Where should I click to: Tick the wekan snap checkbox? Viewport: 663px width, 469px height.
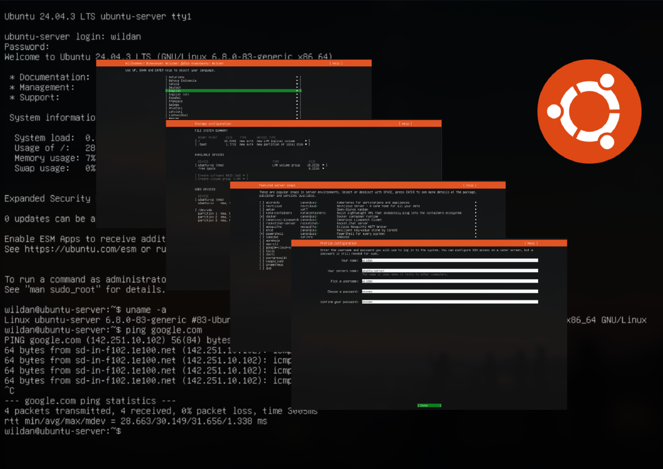point(261,210)
